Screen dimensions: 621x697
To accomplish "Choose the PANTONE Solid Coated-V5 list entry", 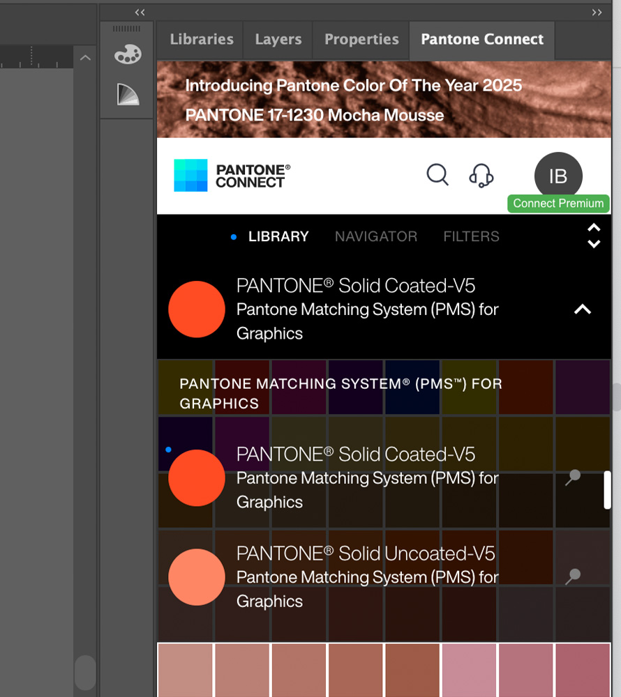I will (x=384, y=478).
